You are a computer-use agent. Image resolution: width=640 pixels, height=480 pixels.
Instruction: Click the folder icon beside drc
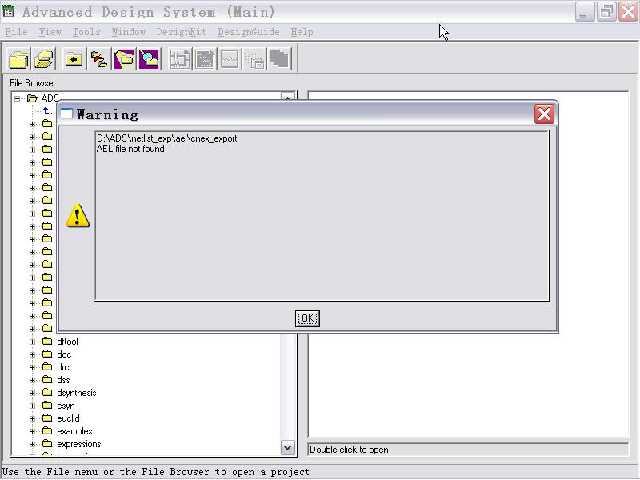(x=47, y=367)
